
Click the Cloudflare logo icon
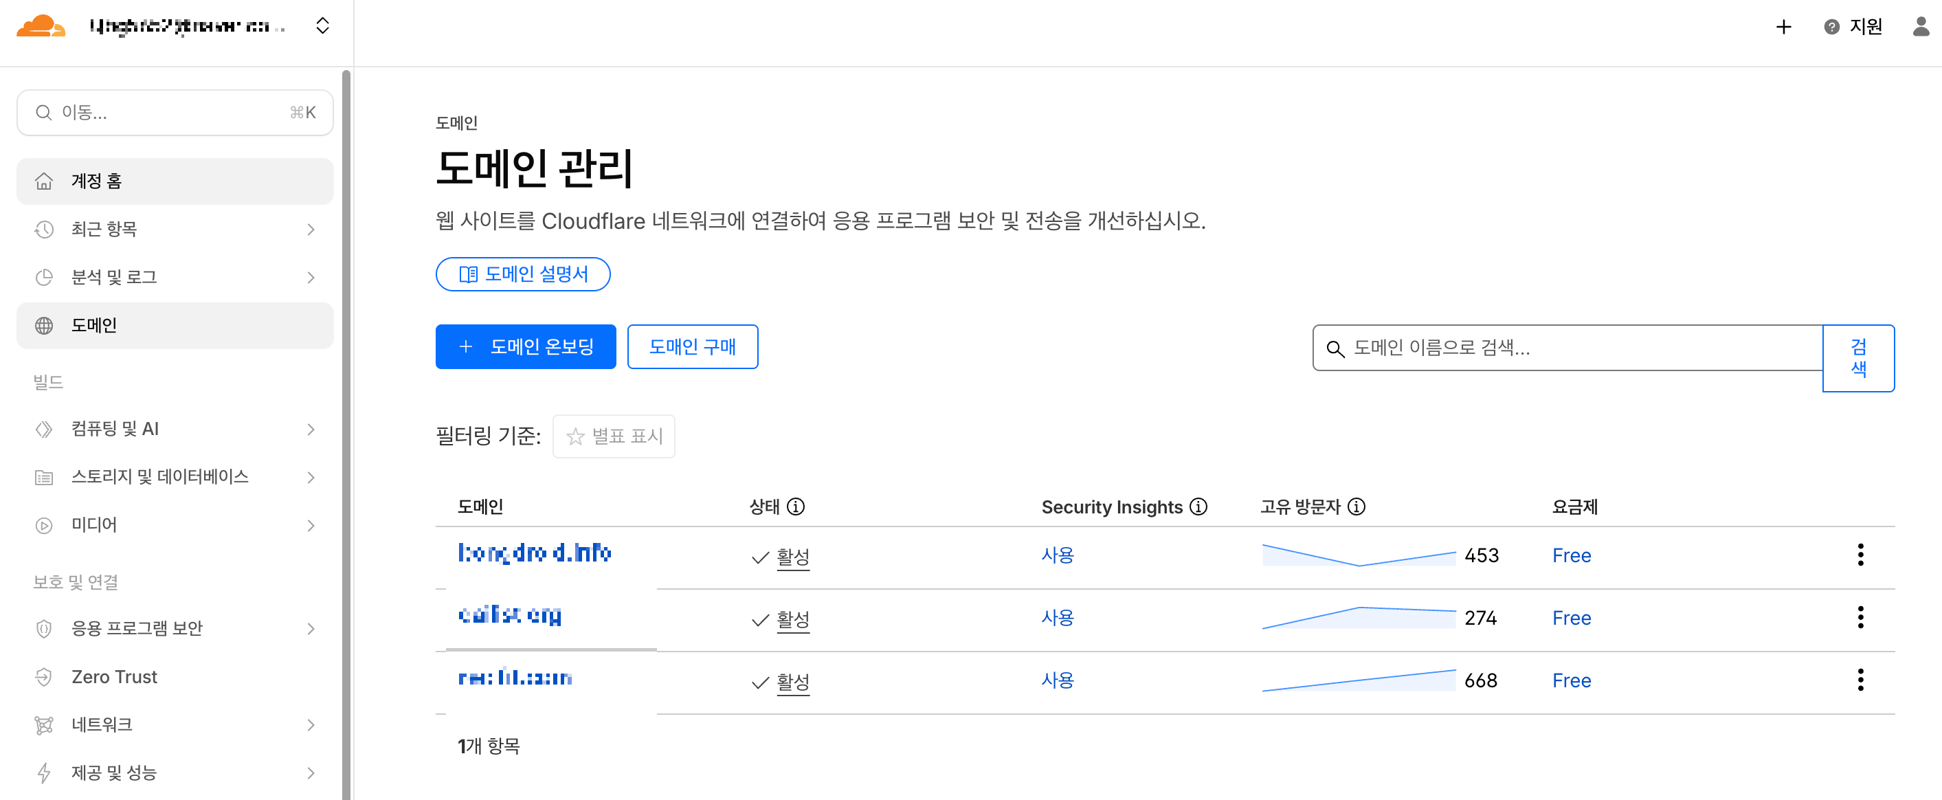click(41, 26)
